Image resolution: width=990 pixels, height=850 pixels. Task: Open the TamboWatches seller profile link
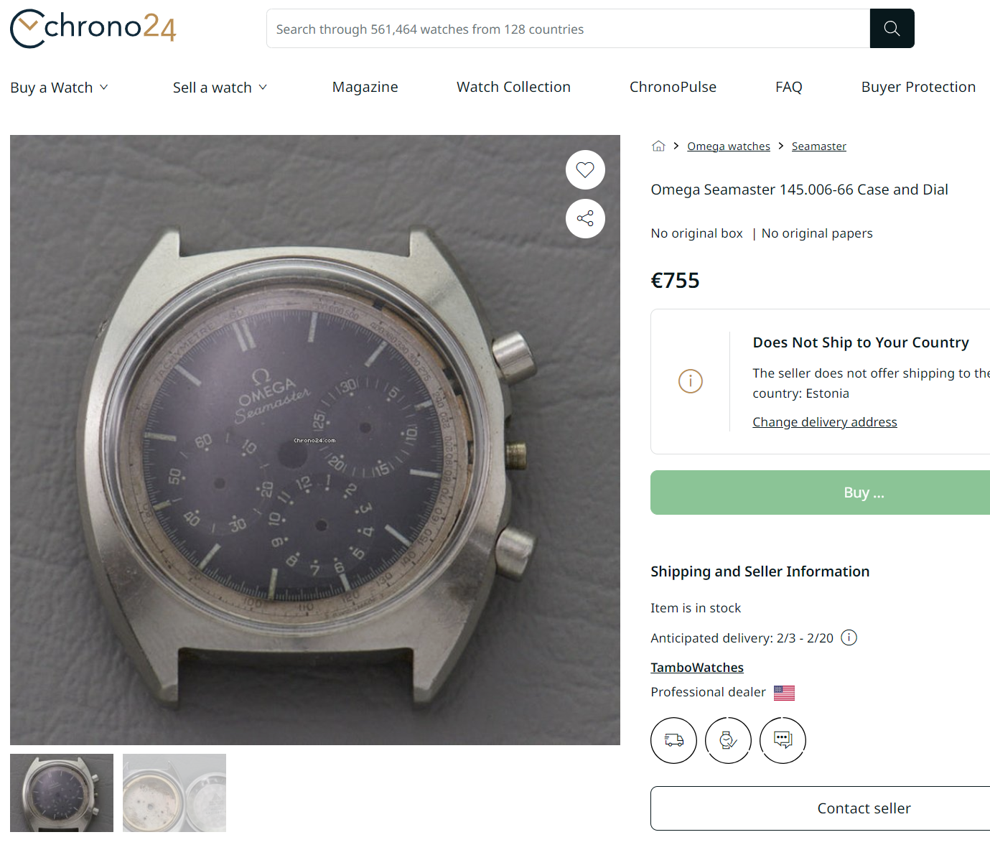click(x=696, y=668)
